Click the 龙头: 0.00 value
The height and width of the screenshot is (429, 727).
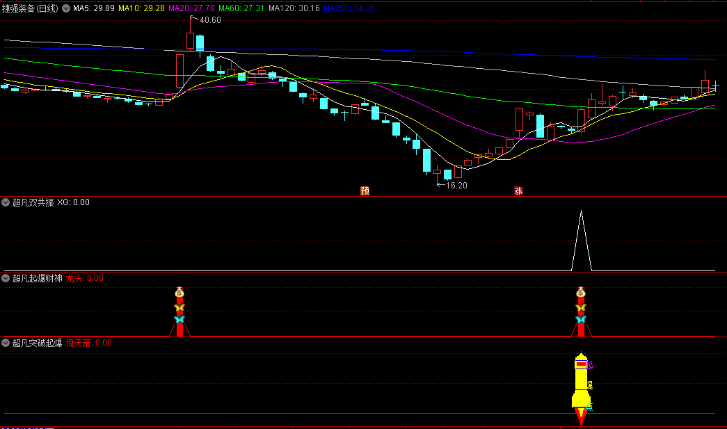tap(84, 278)
